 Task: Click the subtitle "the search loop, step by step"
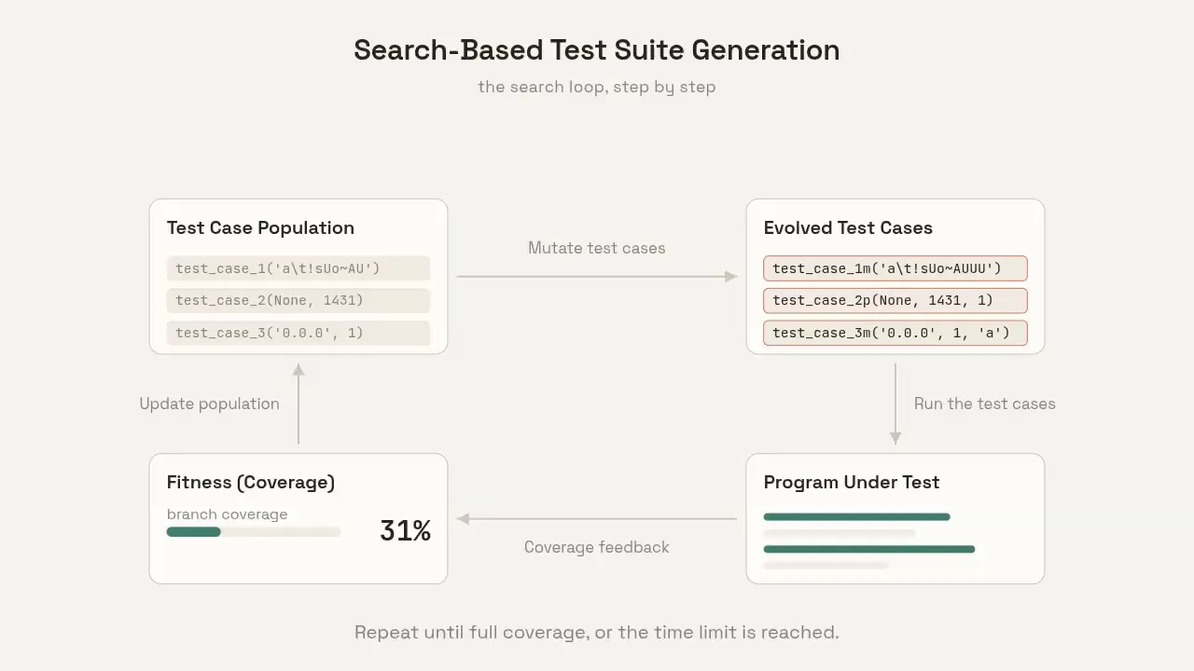(597, 87)
